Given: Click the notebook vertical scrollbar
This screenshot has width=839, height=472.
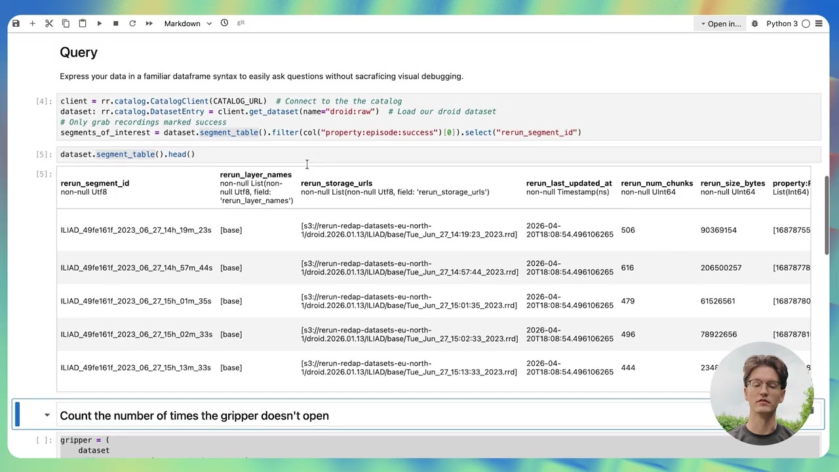Looking at the screenshot, I should [x=828, y=216].
